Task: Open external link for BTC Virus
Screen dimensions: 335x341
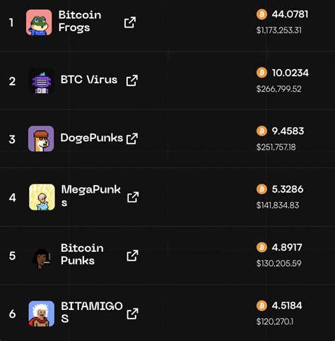Action: pos(132,80)
